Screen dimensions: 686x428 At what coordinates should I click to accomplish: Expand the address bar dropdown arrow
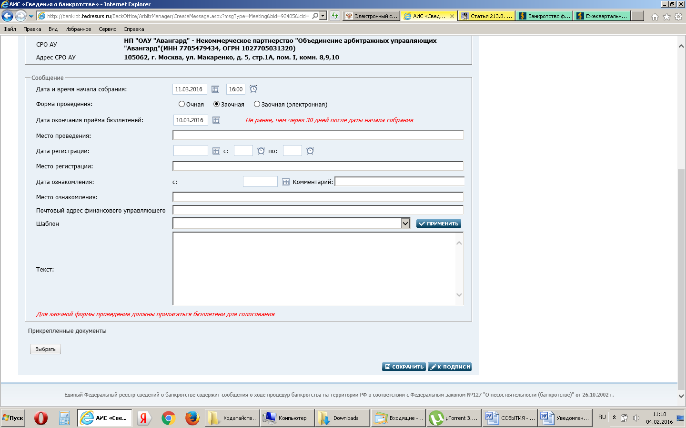tap(323, 16)
